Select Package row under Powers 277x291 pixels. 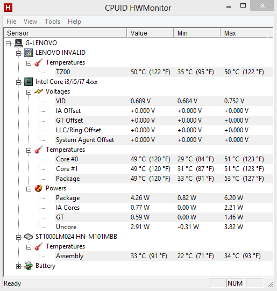pos(164,198)
